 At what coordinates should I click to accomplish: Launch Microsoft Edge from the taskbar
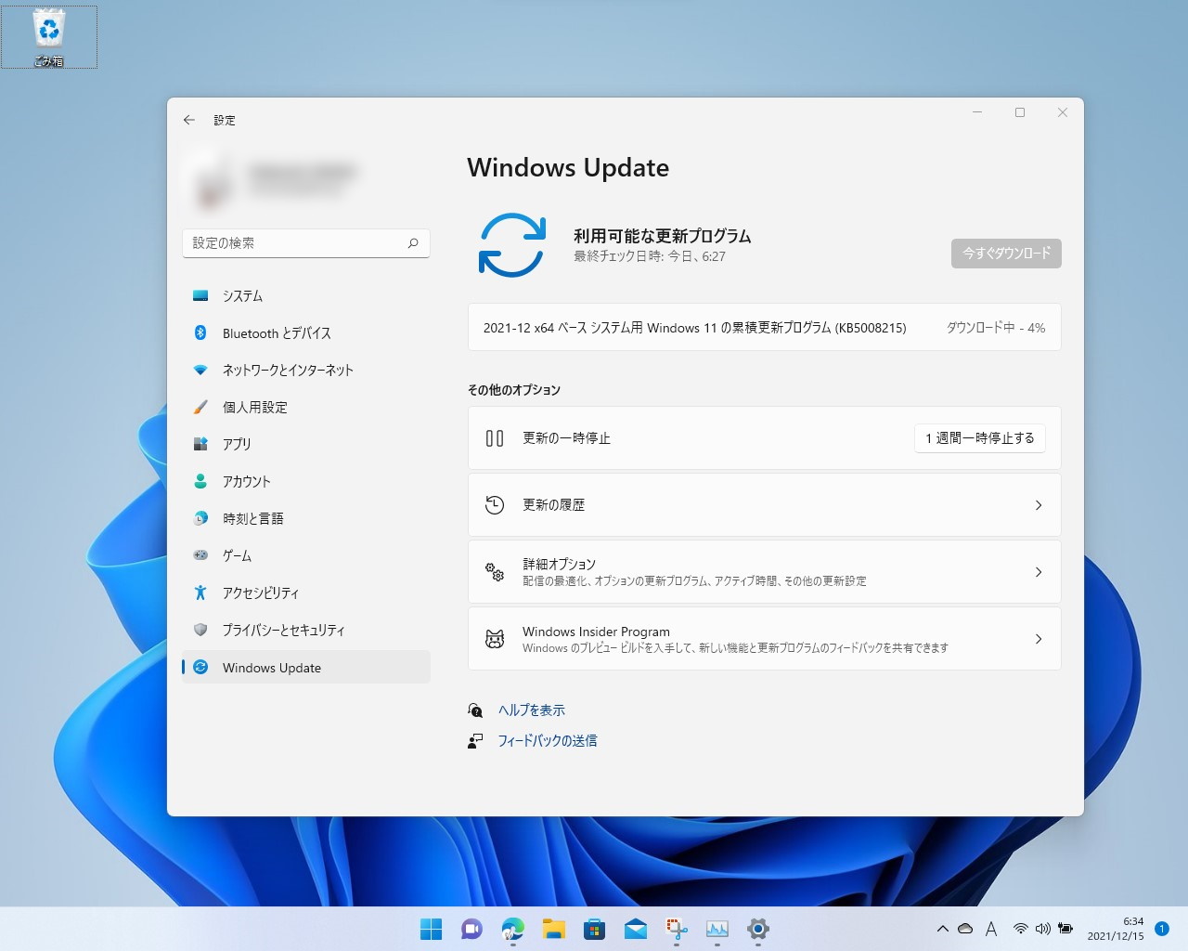(512, 930)
